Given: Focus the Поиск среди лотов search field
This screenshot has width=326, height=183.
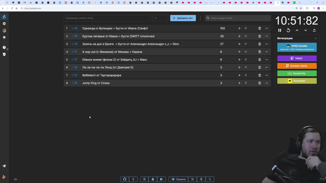Looking at the screenshot, I should point(238,18).
